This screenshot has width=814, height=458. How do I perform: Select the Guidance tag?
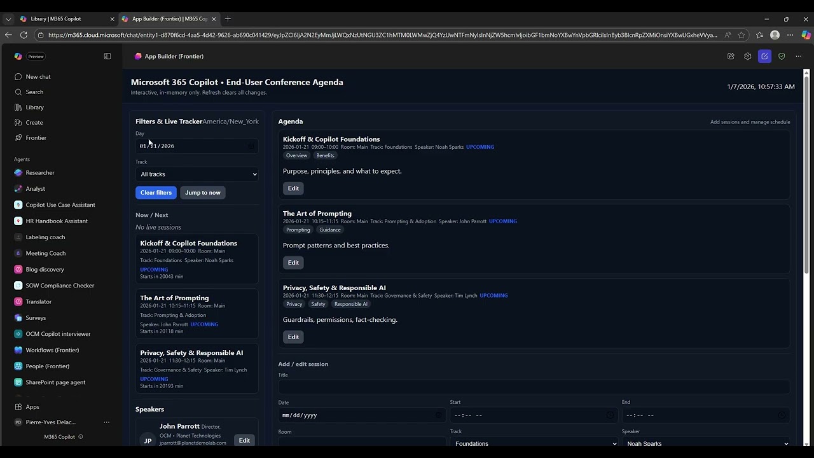tap(330, 230)
